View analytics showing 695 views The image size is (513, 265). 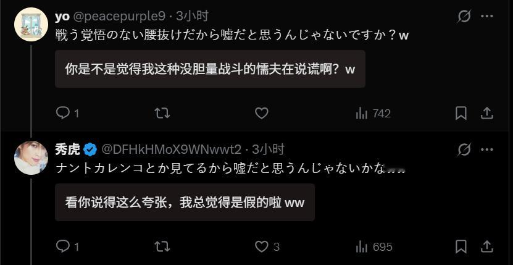(374, 246)
